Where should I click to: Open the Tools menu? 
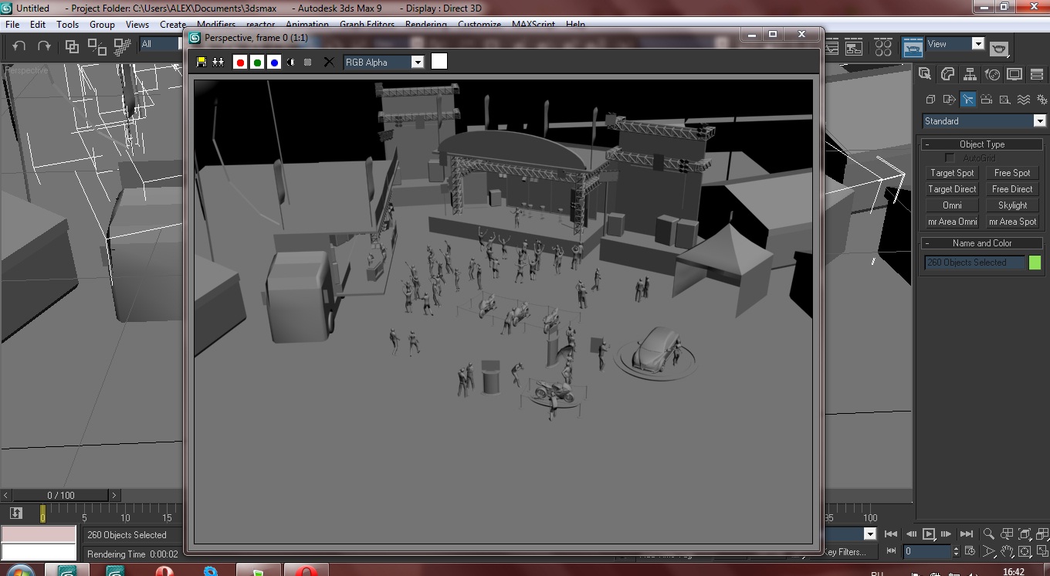67,25
